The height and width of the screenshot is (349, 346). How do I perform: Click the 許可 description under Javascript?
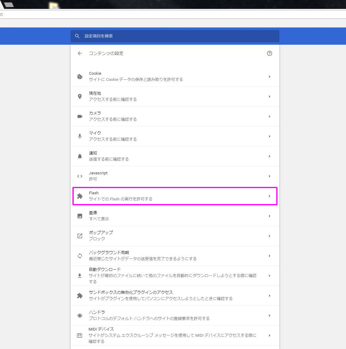[93, 179]
